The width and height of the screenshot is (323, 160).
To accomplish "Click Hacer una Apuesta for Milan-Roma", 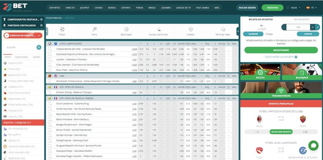I will [x=281, y=132].
